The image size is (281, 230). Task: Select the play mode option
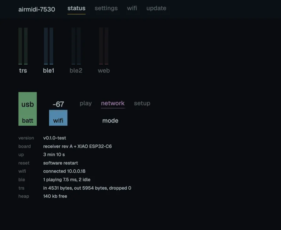(x=86, y=103)
